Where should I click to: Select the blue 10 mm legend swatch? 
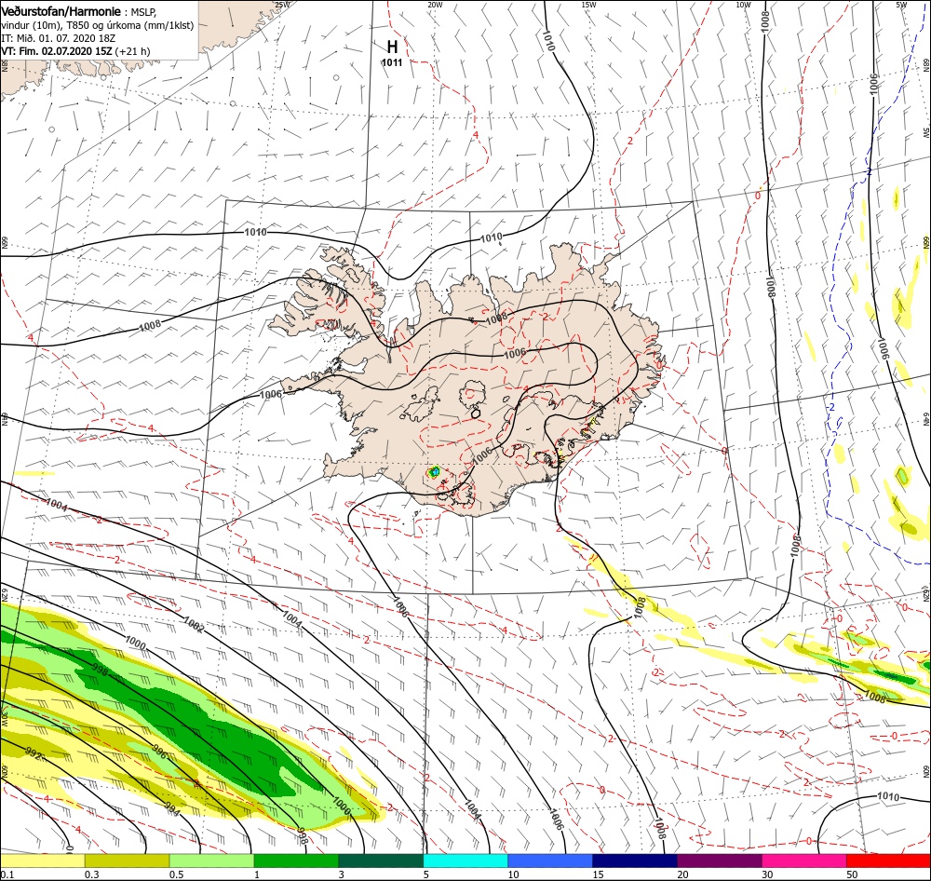coord(550,861)
